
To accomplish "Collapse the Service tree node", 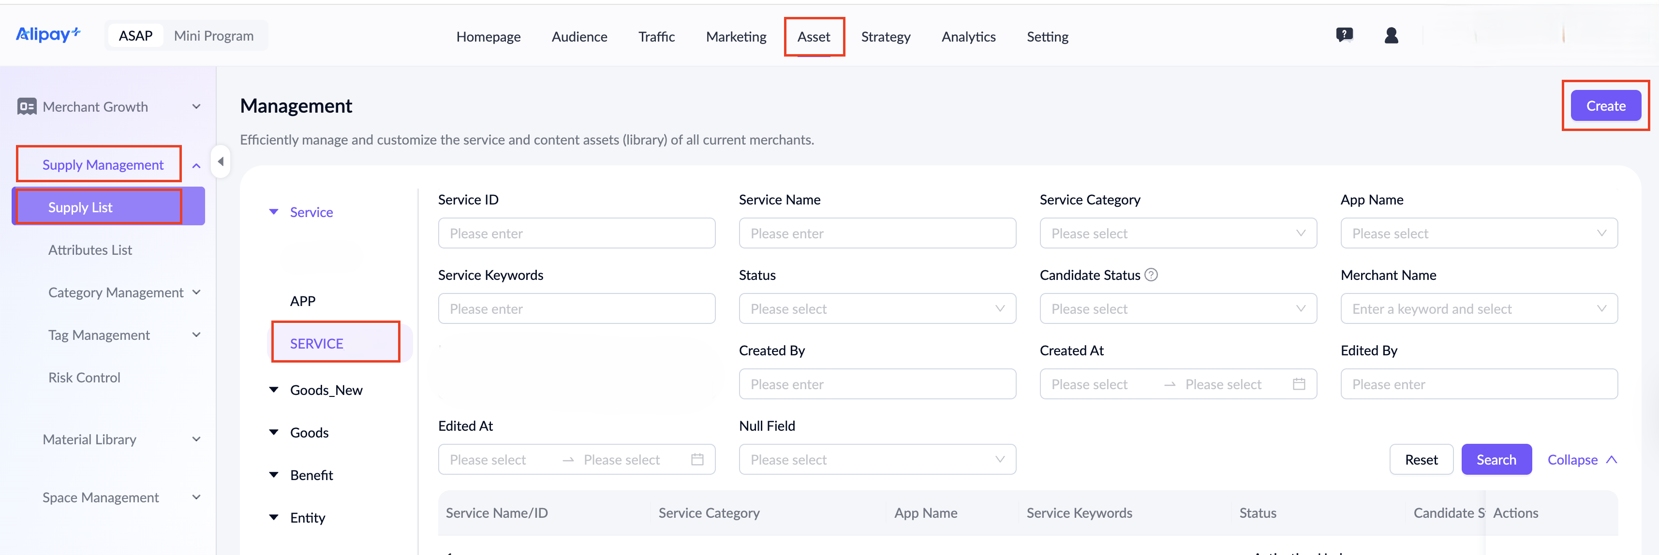I will pos(274,212).
